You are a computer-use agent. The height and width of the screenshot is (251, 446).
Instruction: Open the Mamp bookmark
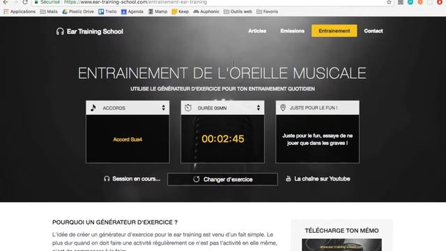click(158, 12)
